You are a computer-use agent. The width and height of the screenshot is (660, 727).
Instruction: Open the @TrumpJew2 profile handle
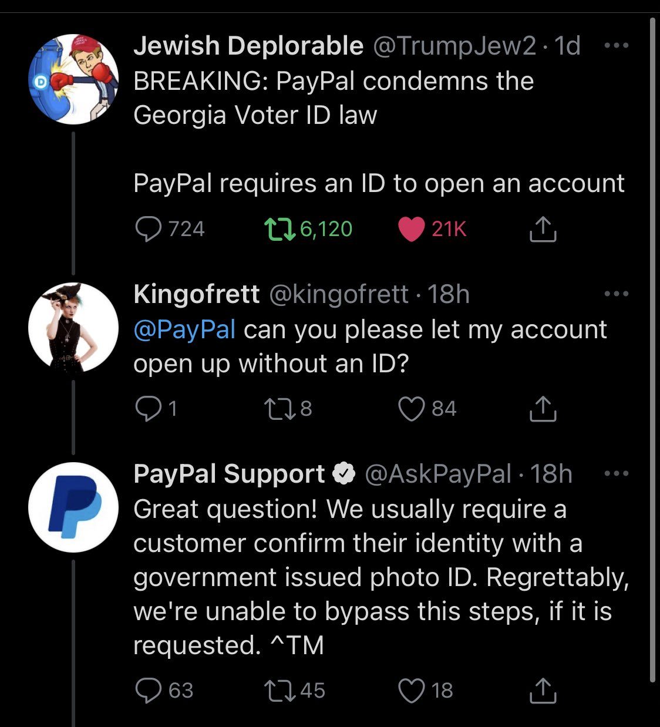454,46
